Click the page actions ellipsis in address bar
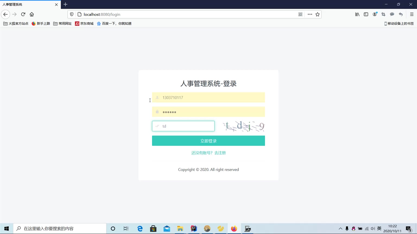The image size is (417, 234). click(x=310, y=14)
